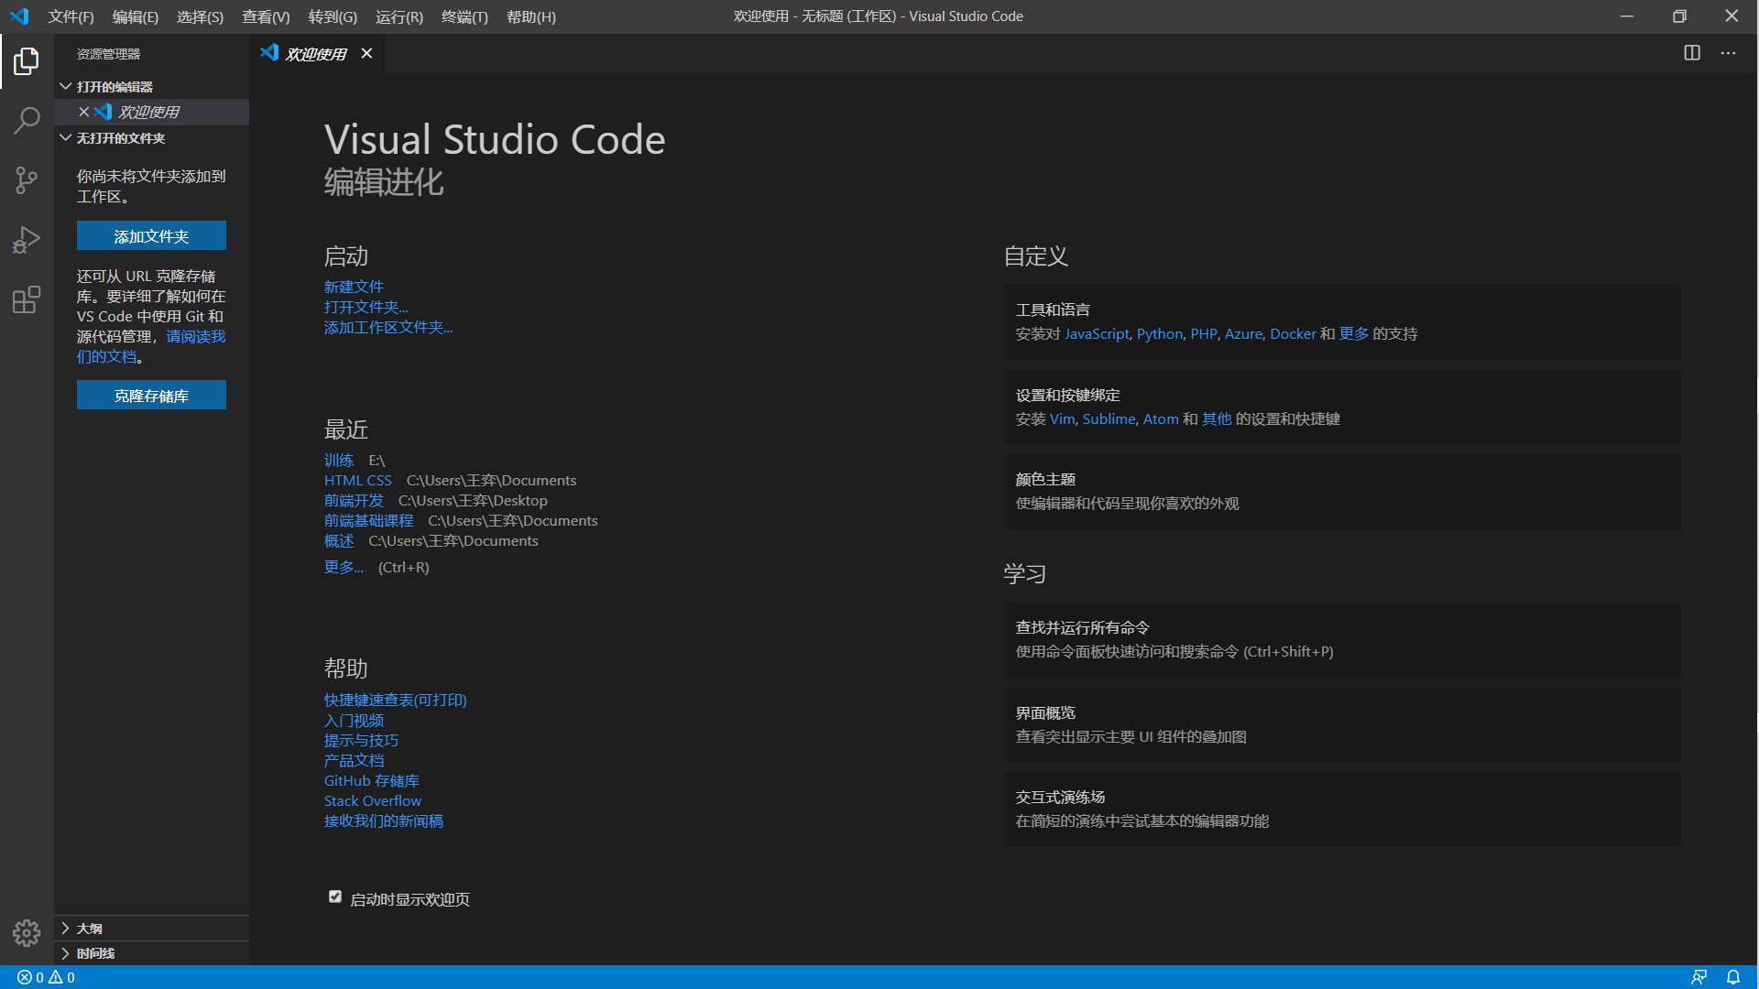Open the editor more actions menu
This screenshot has width=1759, height=989.
[x=1728, y=53]
